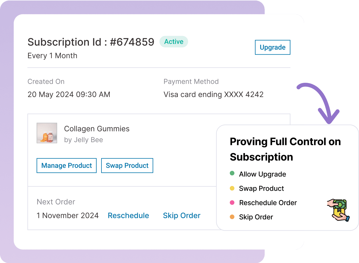Screen dimensions: 359x263
Task: Click green dot beside Allow Upgrade
Action: [x=232, y=173]
